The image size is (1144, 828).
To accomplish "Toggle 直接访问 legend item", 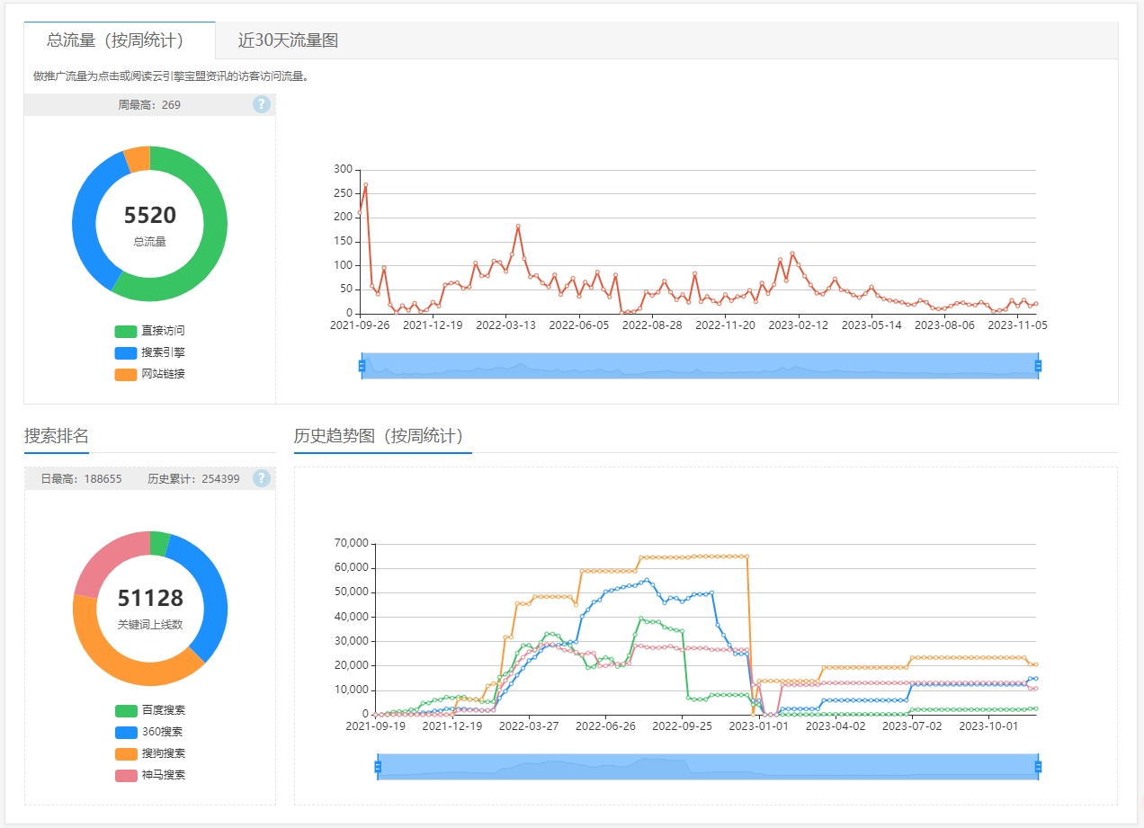I will (149, 331).
